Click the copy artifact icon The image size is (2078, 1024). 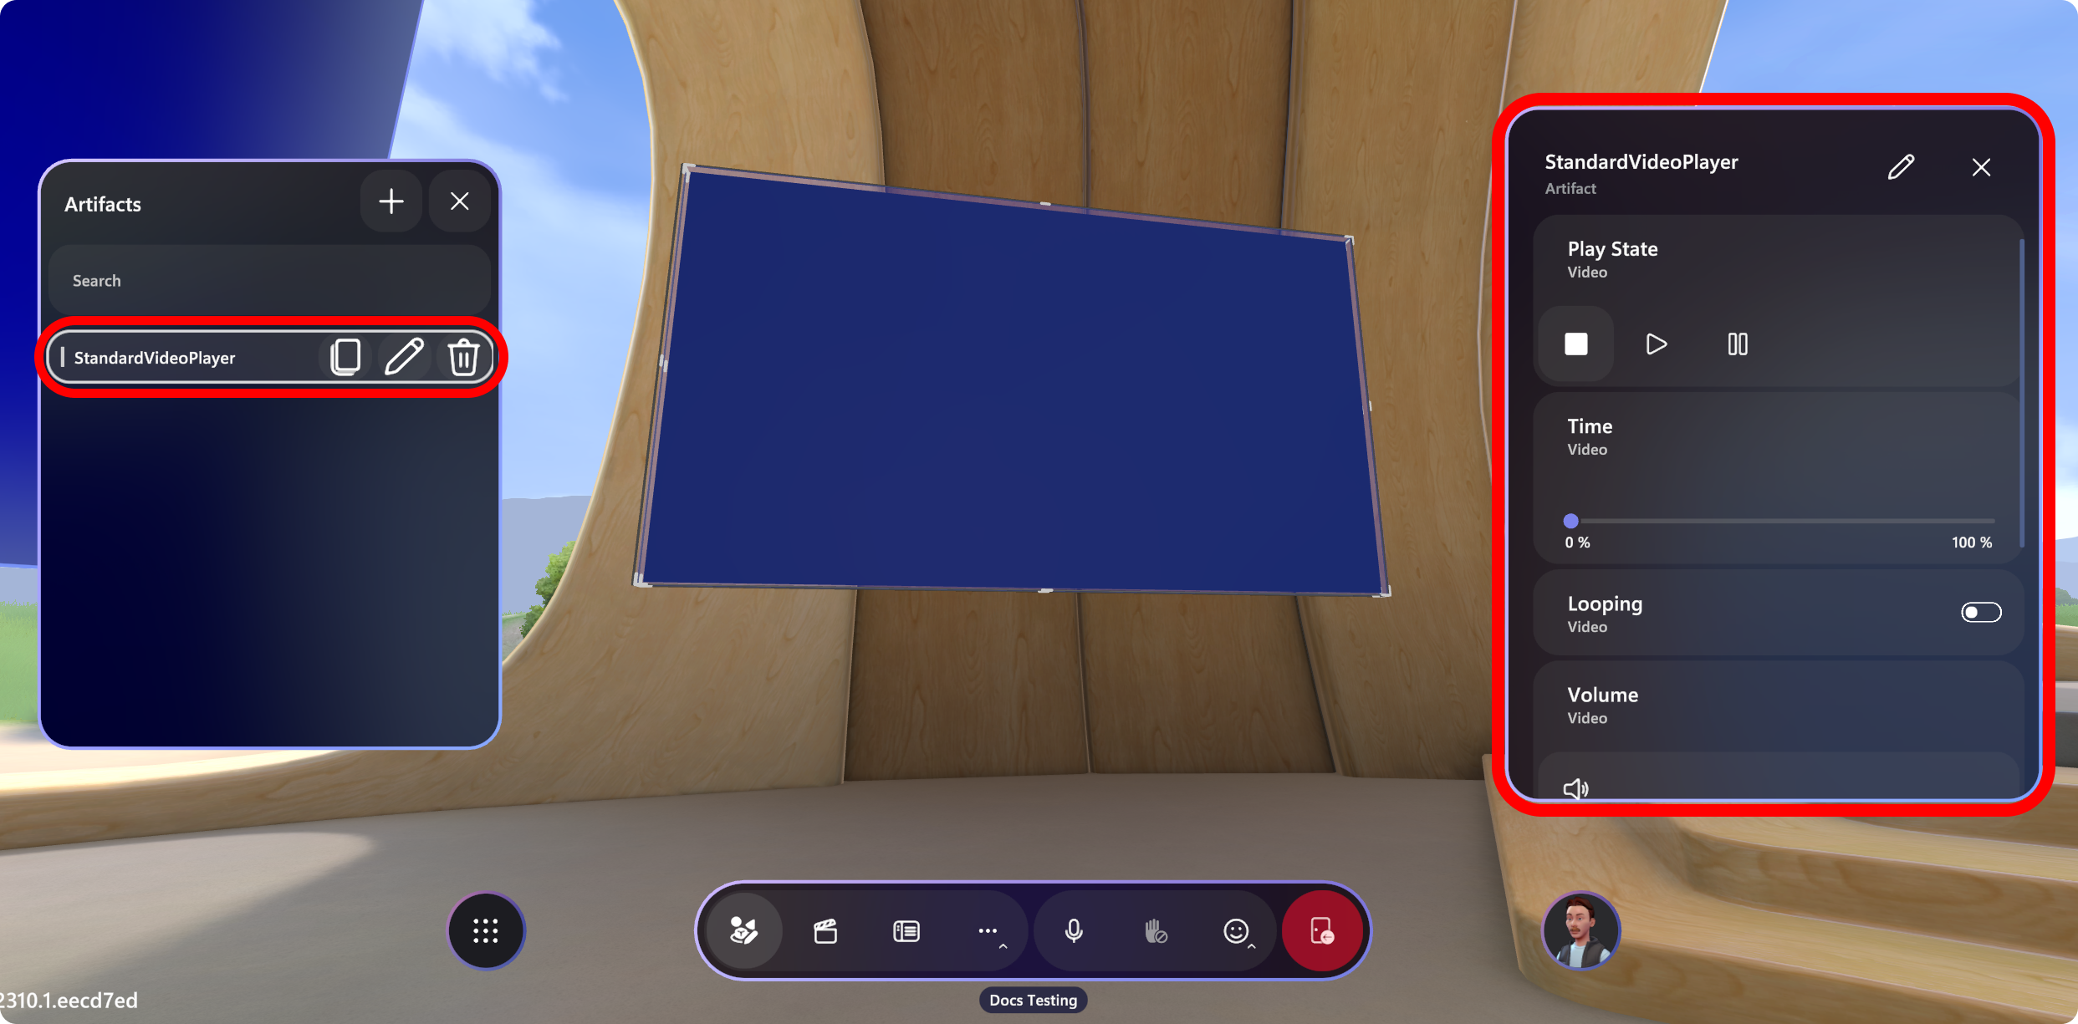(x=346, y=358)
